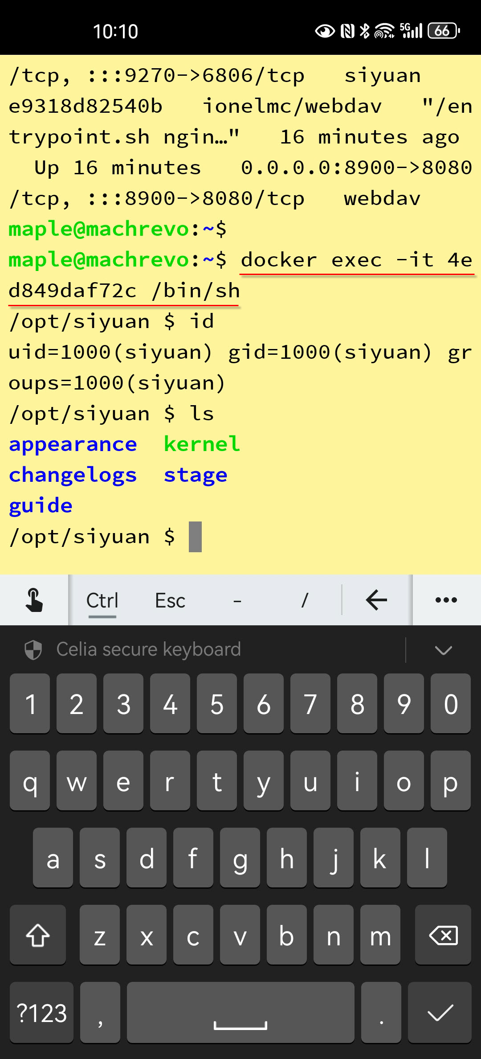Tap the letter e key
The image size is (481, 1059).
coord(123,780)
